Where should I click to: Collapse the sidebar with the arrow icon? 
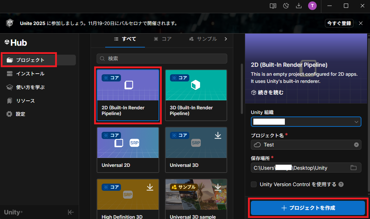tap(70, 212)
